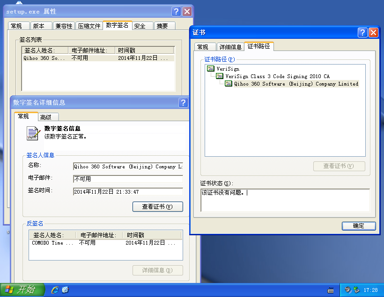The height and width of the screenshot is (297, 384).
Task: Click the speaker-like tray icon beside clock
Action: (348, 290)
